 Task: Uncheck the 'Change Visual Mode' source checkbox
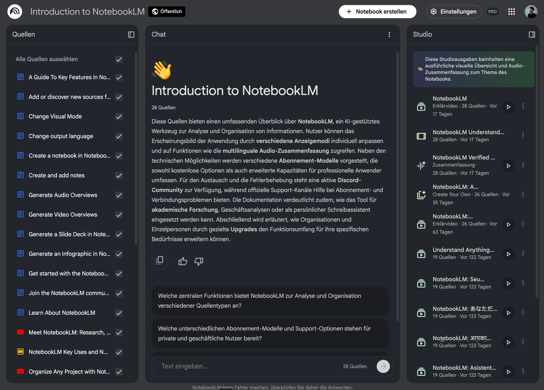(119, 117)
